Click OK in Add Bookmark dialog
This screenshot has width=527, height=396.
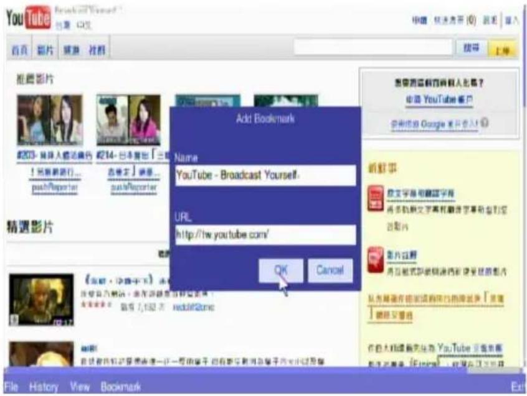[281, 270]
